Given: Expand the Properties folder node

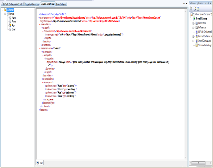Looking at the screenshot, I should coord(193,24).
